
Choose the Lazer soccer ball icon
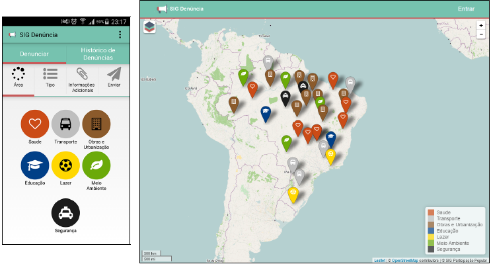pyautogui.click(x=65, y=165)
